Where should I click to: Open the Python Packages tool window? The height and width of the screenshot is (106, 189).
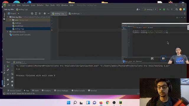click(x=61, y=91)
